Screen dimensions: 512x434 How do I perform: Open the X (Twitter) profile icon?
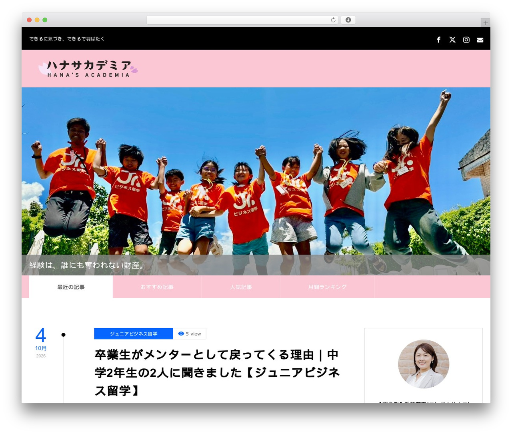coord(452,40)
